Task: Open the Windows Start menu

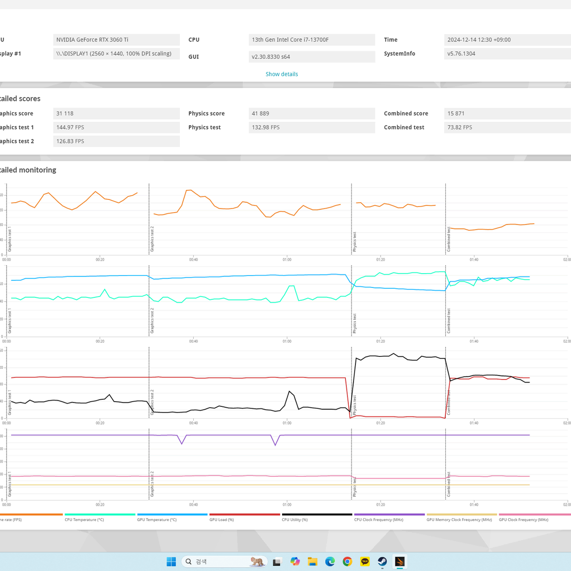Action: [171, 561]
